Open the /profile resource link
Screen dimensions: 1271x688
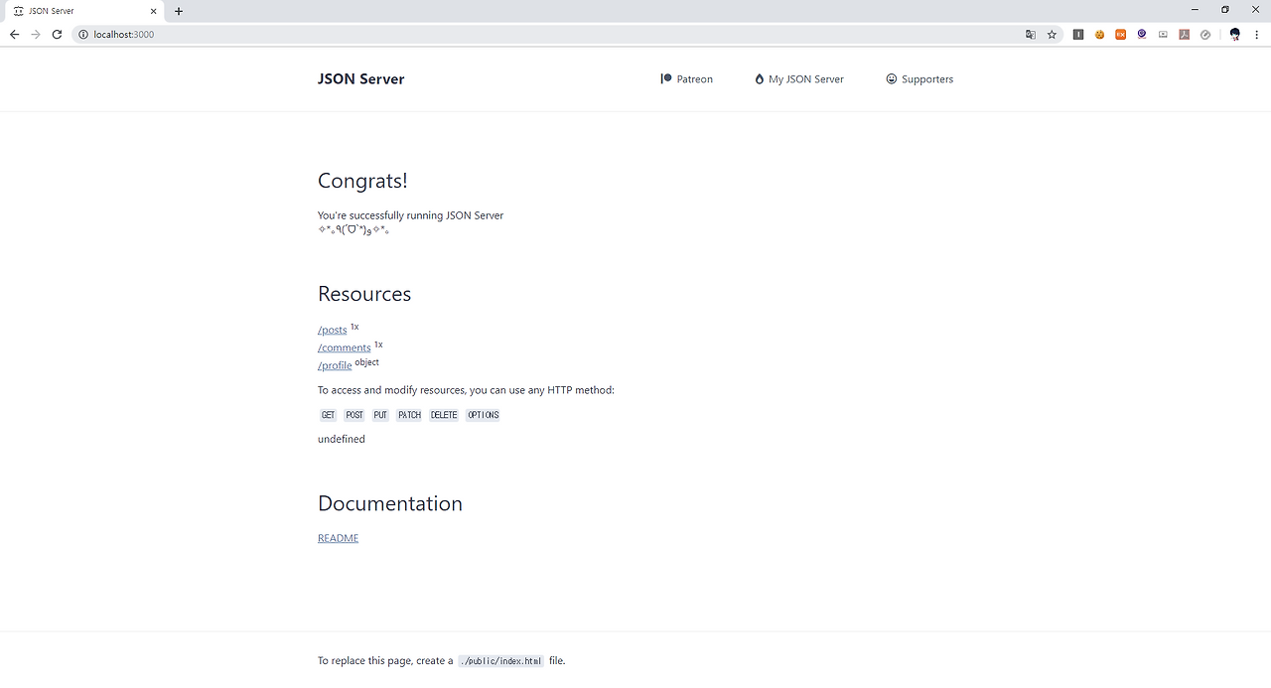pyautogui.click(x=335, y=365)
